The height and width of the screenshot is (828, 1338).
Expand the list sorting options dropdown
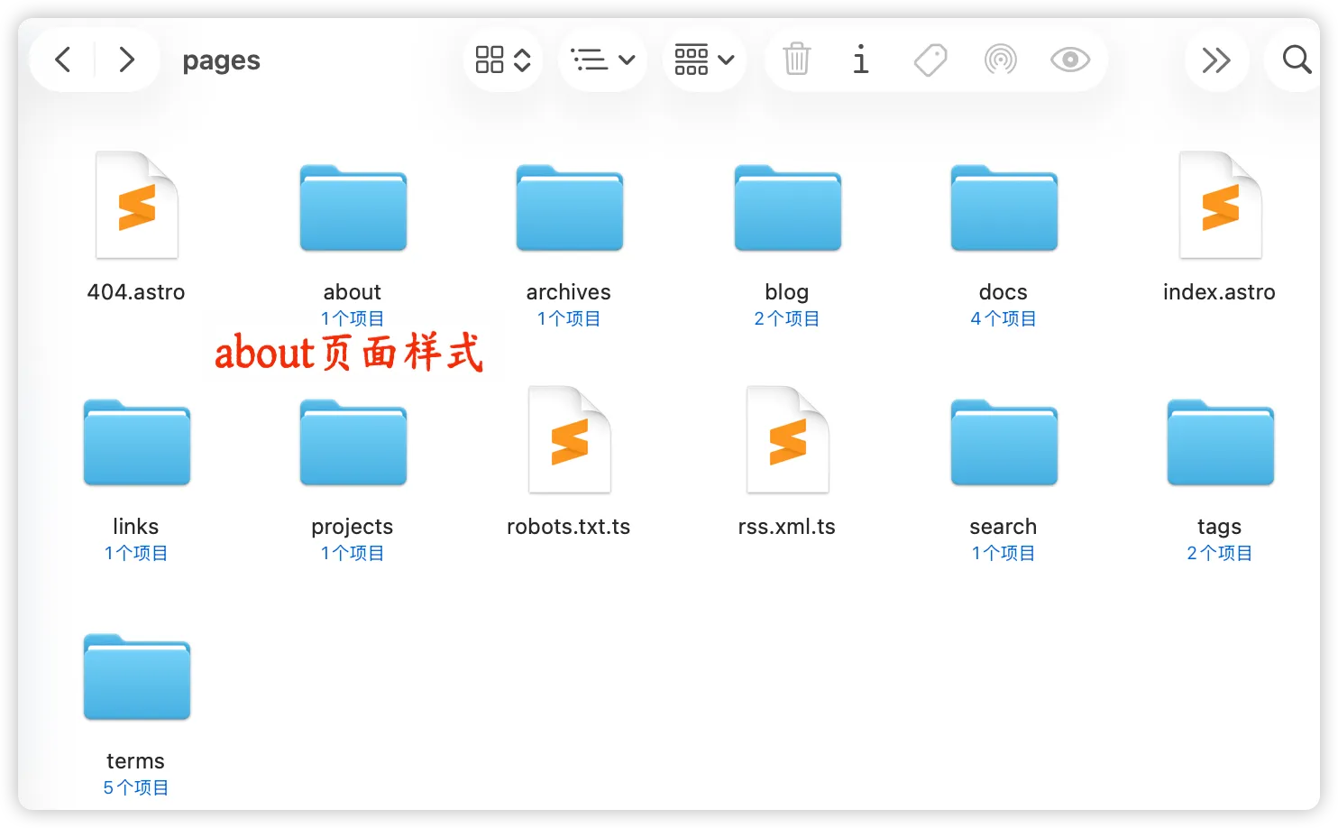(x=602, y=60)
